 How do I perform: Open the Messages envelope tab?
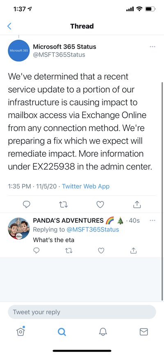tap(143, 332)
